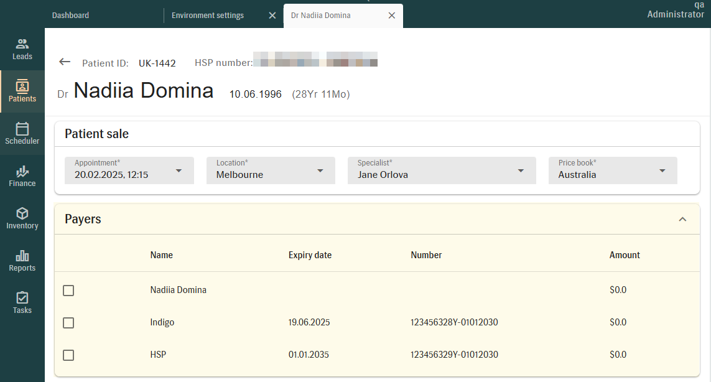This screenshot has height=382, width=711.
Task: Check the Nadiia Domina payer checkbox
Action: [68, 291]
